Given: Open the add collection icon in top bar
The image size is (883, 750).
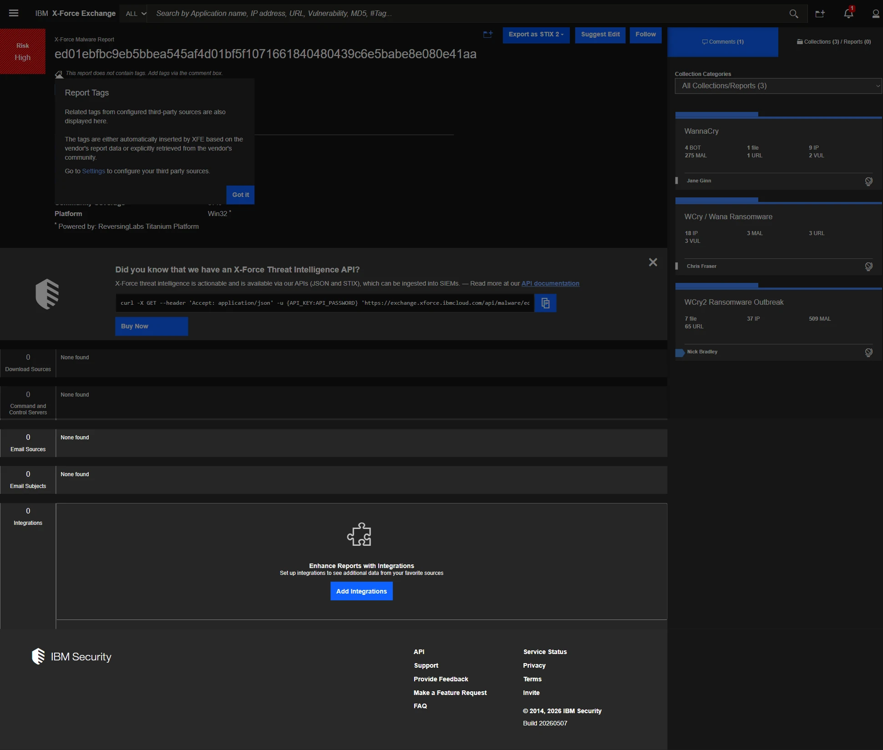Looking at the screenshot, I should [820, 14].
